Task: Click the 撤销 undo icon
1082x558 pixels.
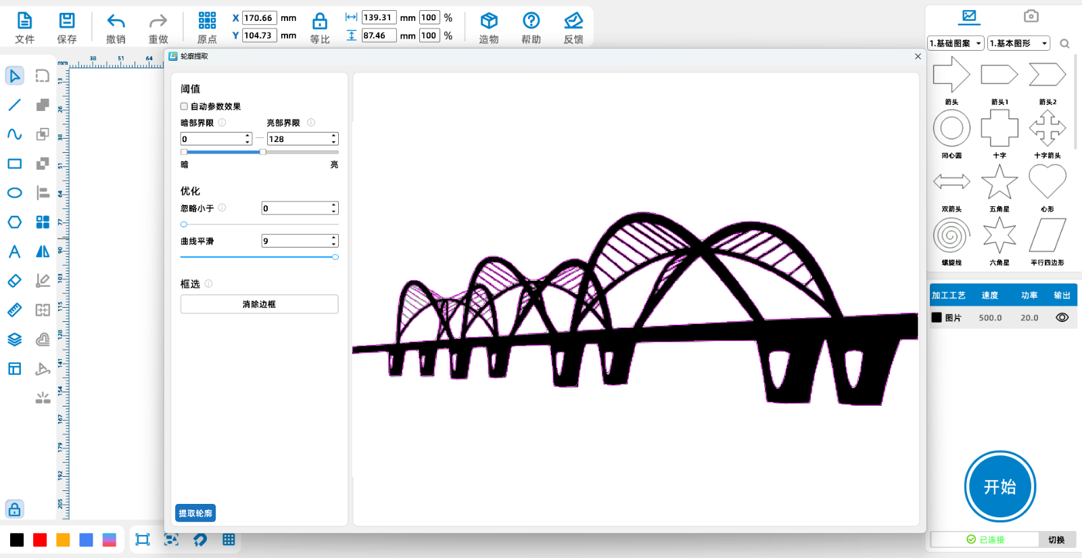Action: click(x=116, y=22)
